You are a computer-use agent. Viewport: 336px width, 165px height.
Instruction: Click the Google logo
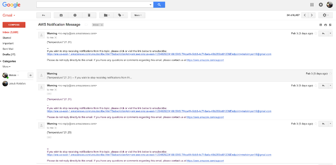click(x=11, y=5)
